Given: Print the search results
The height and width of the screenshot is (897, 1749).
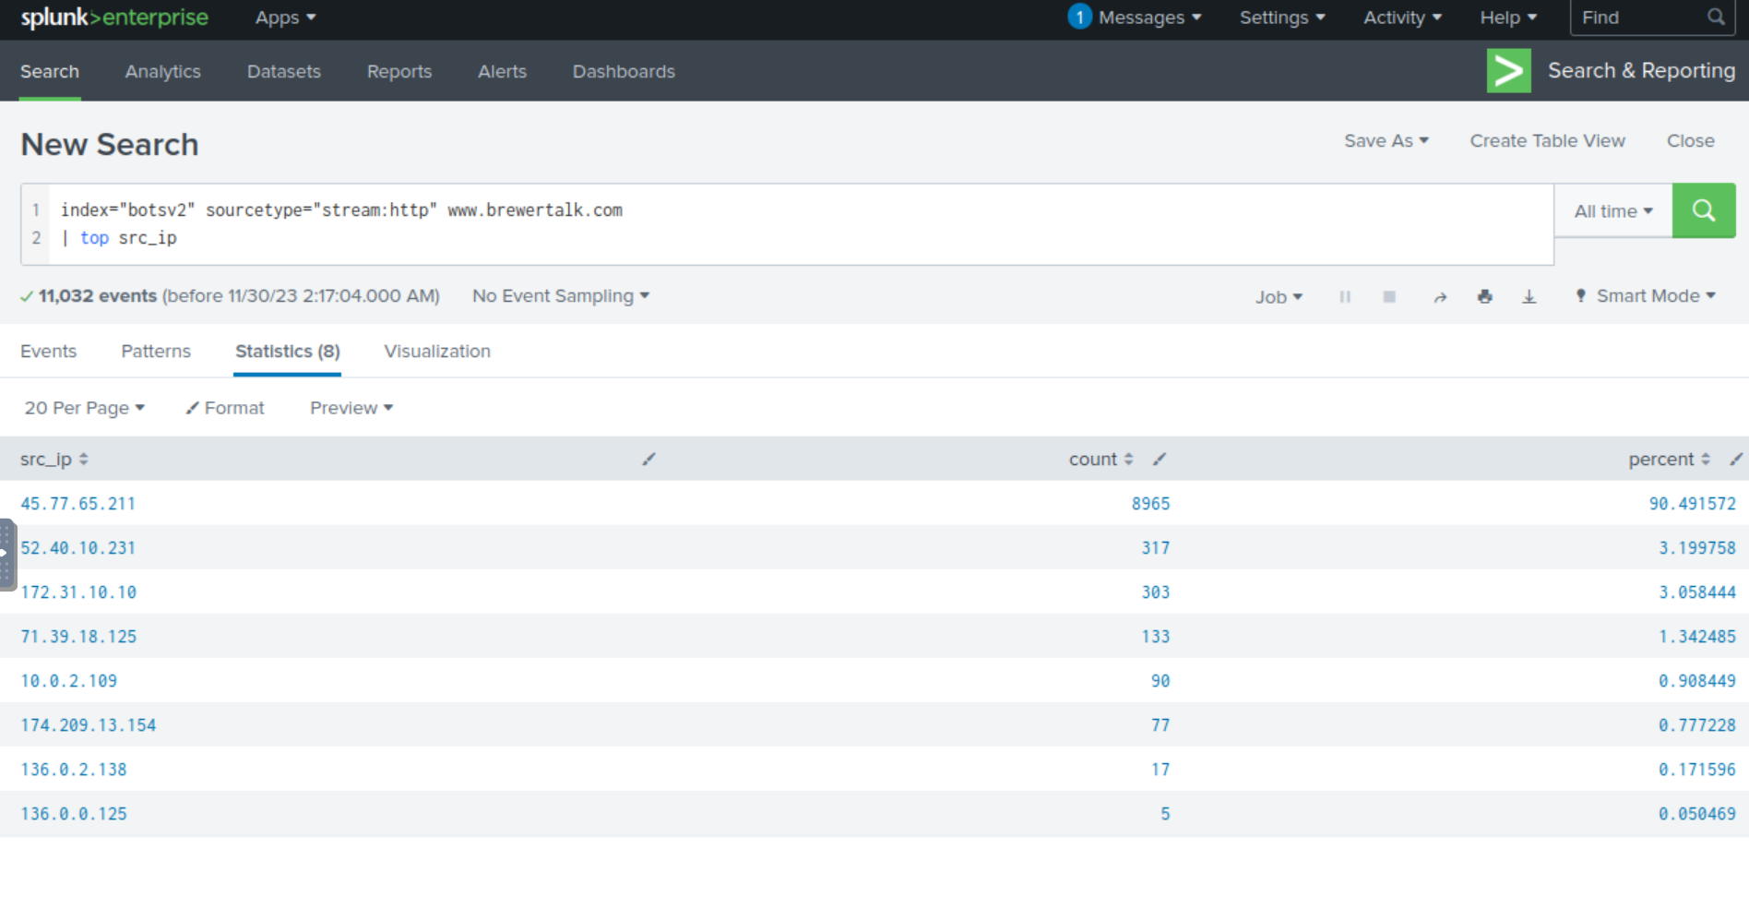Looking at the screenshot, I should 1484,296.
